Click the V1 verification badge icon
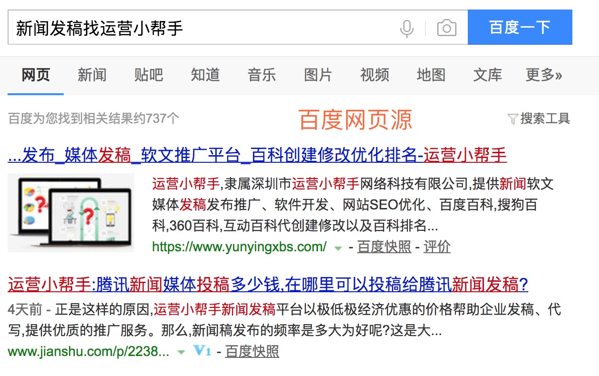Screen dimensions: 599x376 tap(202, 351)
